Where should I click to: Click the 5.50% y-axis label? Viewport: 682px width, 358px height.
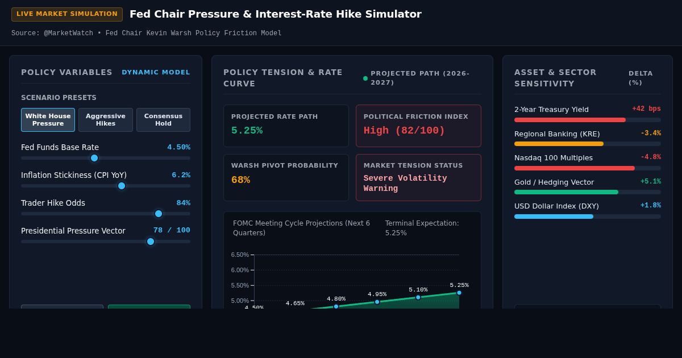(240, 285)
